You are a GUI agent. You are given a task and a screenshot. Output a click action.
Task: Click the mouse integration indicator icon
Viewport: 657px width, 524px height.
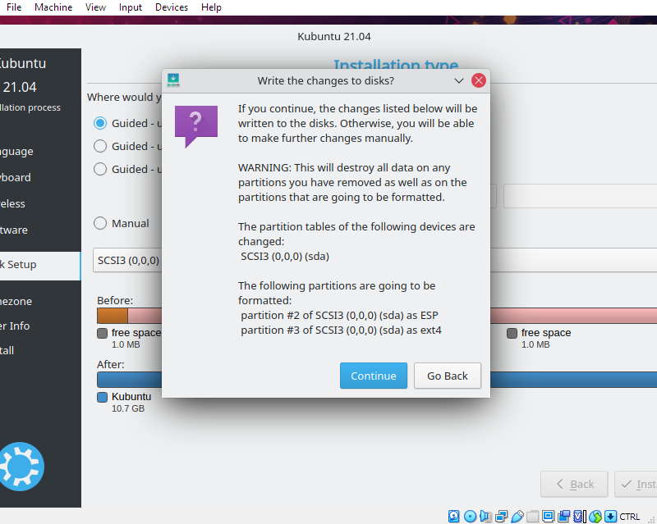tap(595, 516)
